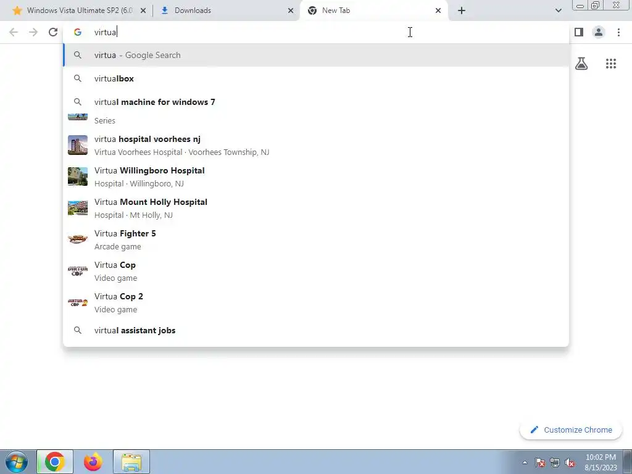Close the New Tab tab
632x474 pixels.
[438, 10]
